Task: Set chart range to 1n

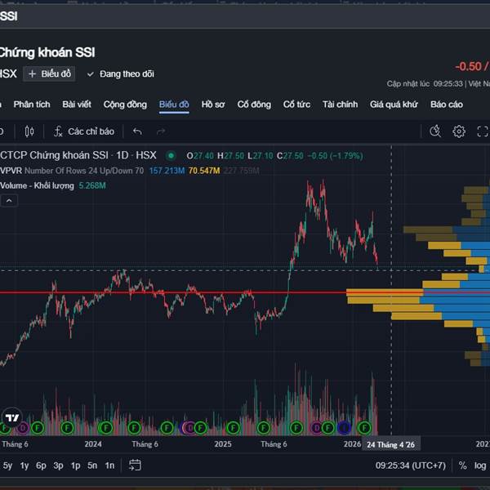Action: coord(109,465)
